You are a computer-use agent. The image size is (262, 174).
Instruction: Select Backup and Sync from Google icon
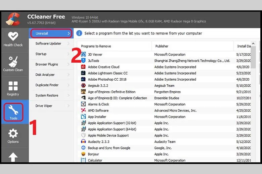[83, 148]
